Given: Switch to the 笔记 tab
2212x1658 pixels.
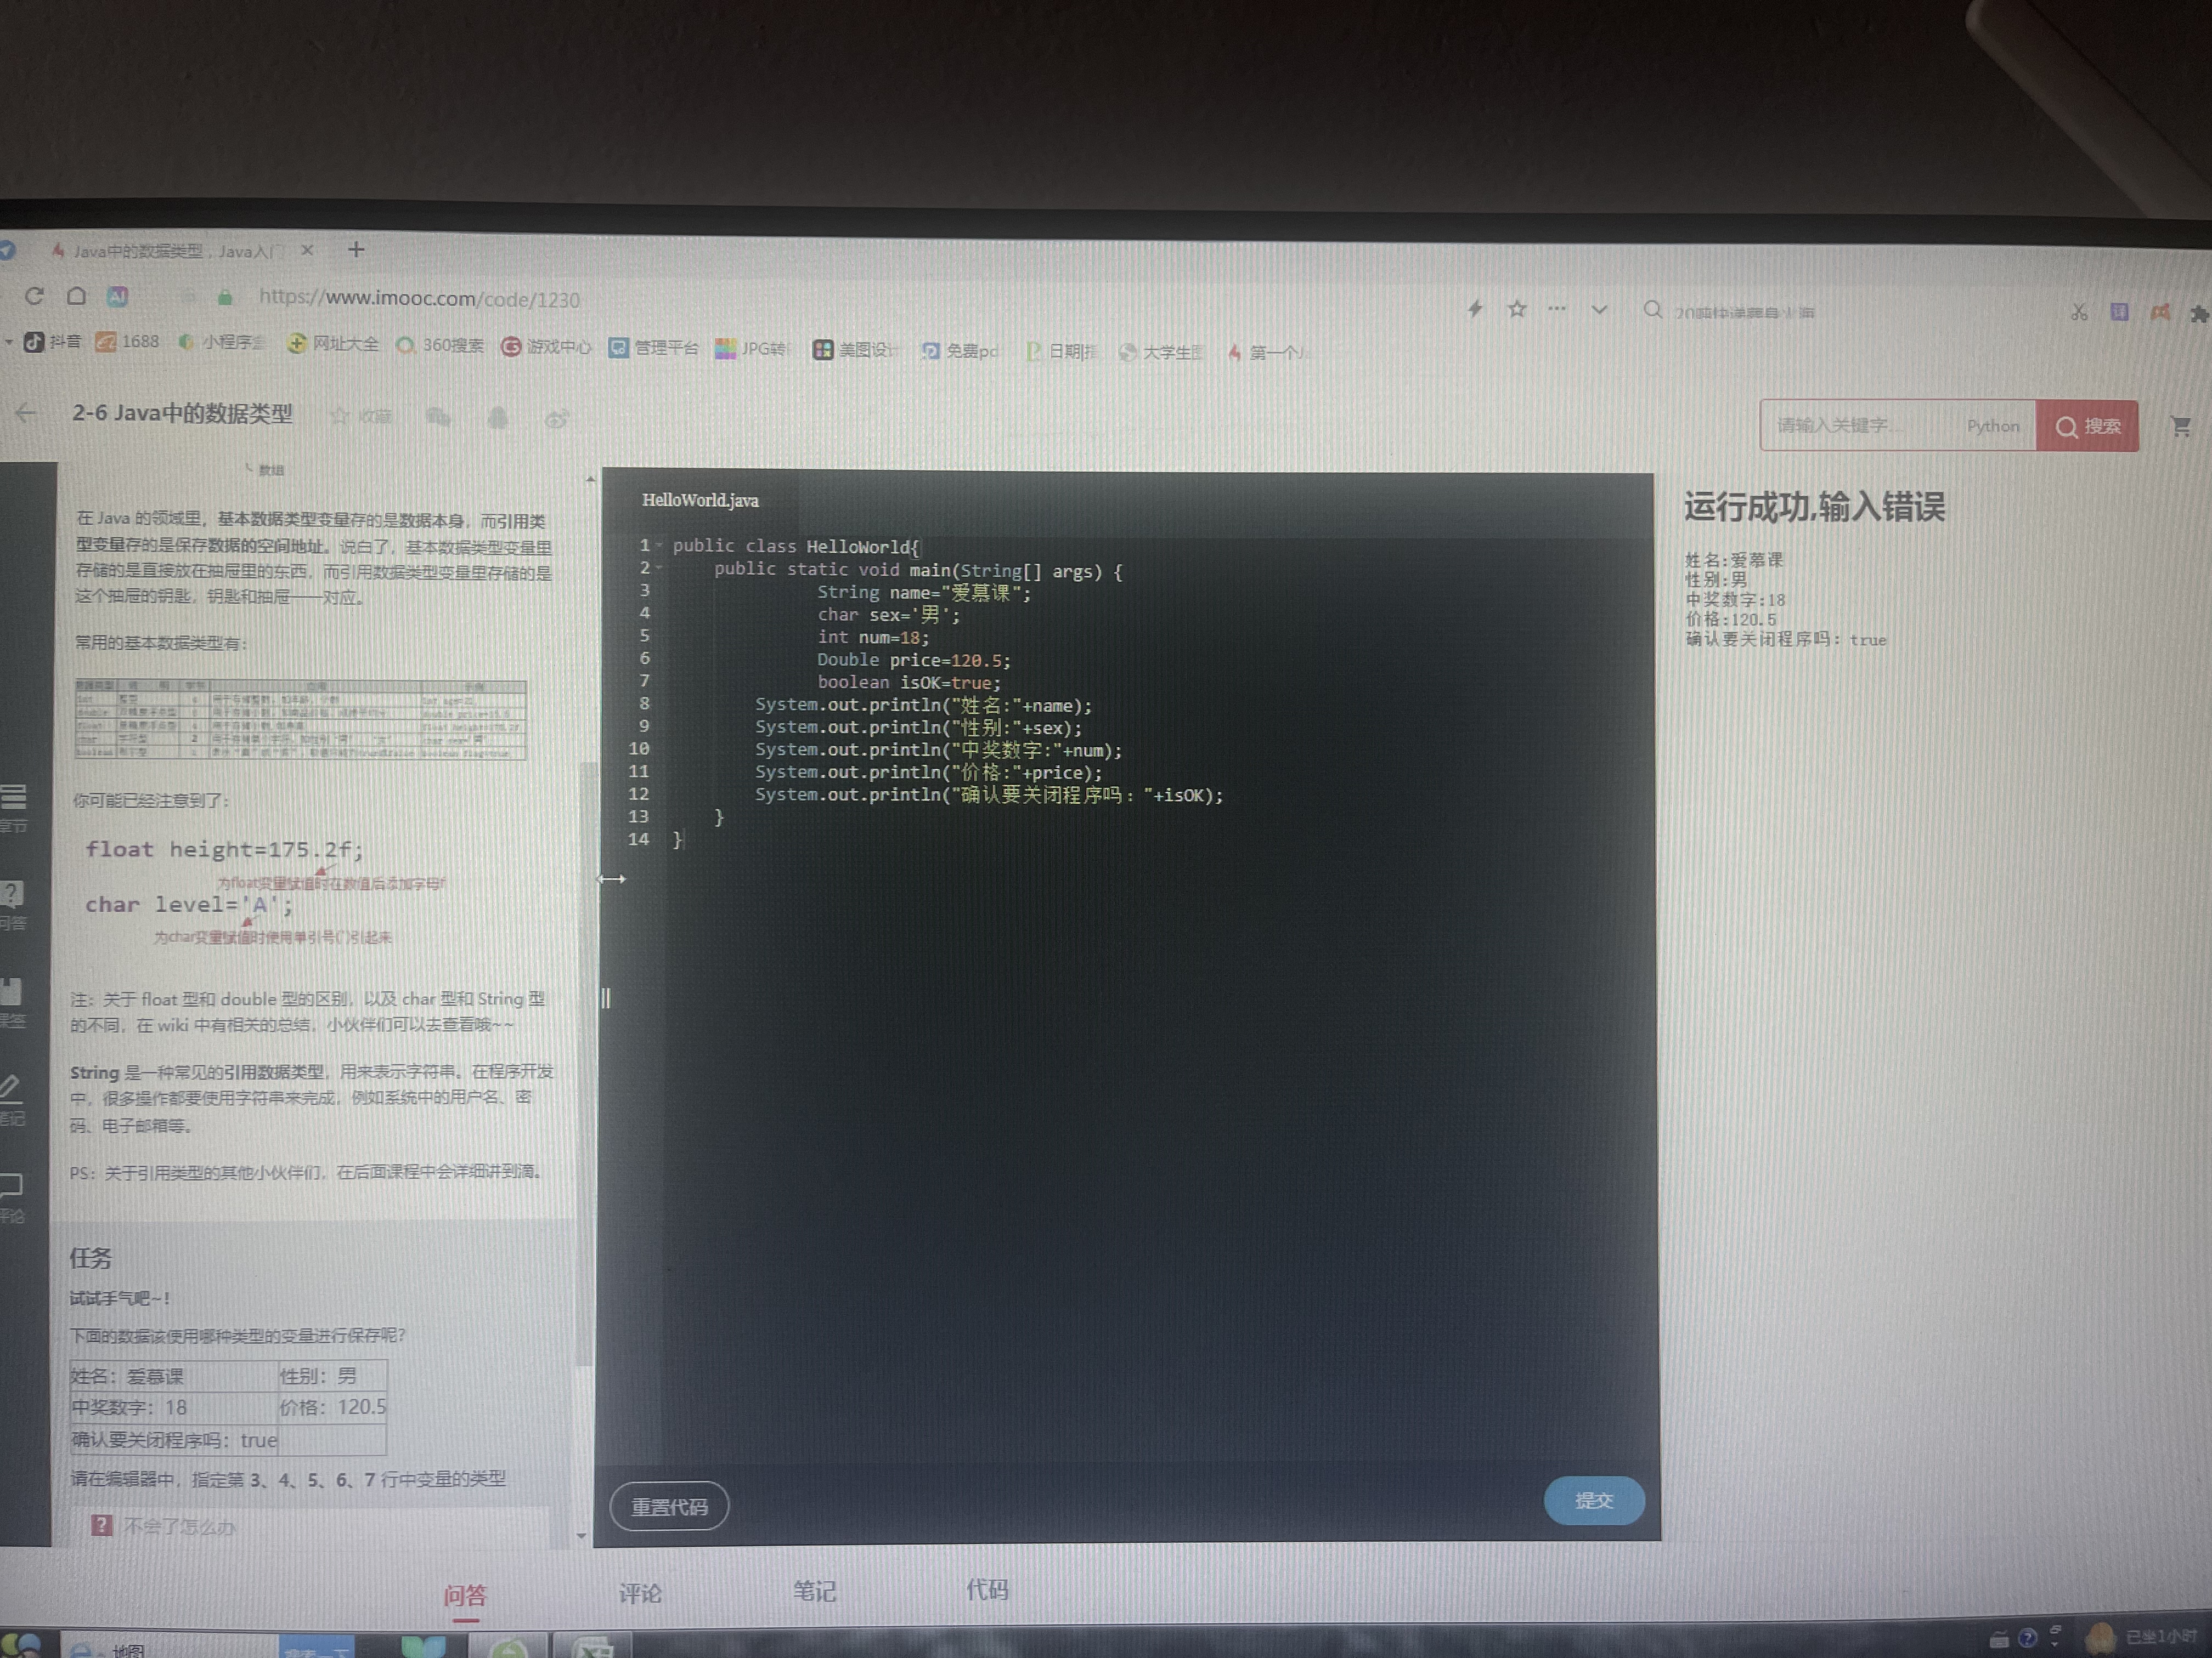Looking at the screenshot, I should [x=814, y=1591].
